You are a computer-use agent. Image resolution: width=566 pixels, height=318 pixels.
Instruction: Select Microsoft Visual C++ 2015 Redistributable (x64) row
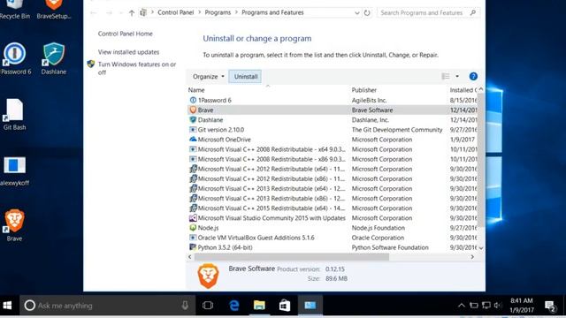[x=333, y=208]
